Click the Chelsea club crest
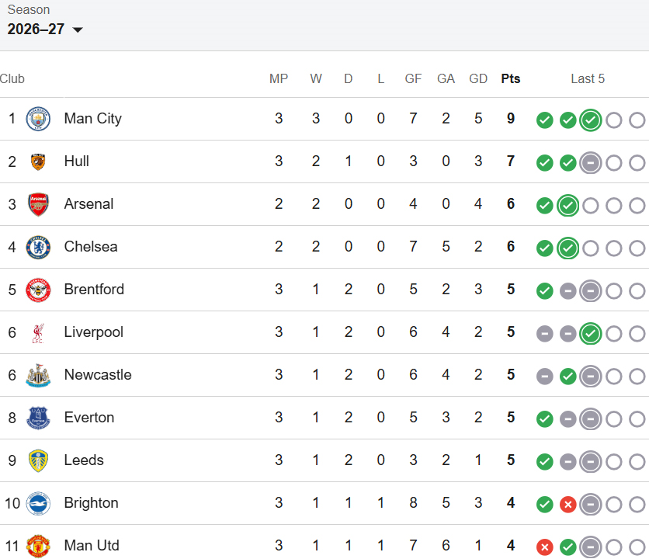649x559 pixels. click(x=38, y=247)
